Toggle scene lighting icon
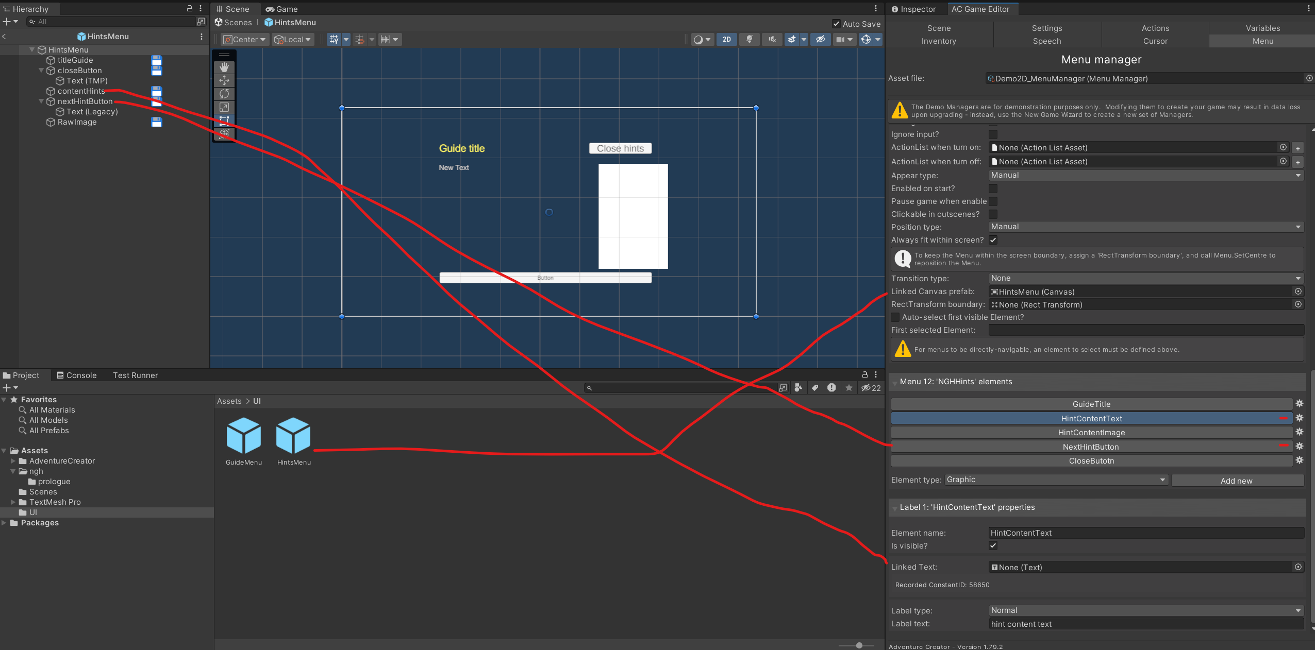This screenshot has width=1315, height=650. click(749, 40)
